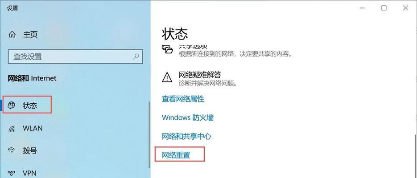This screenshot has height=178, width=417.
Task: Open the WLAN wifi icon
Action: click(x=12, y=129)
